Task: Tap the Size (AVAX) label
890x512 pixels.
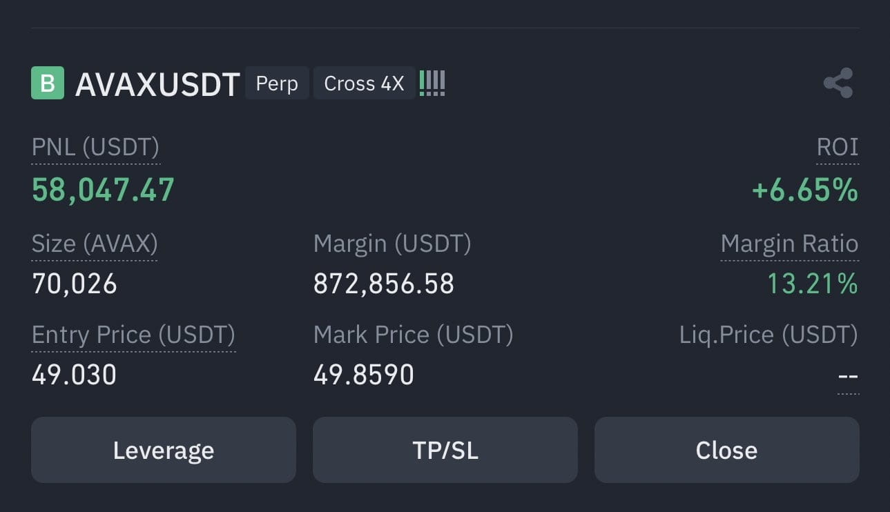Action: pos(95,244)
